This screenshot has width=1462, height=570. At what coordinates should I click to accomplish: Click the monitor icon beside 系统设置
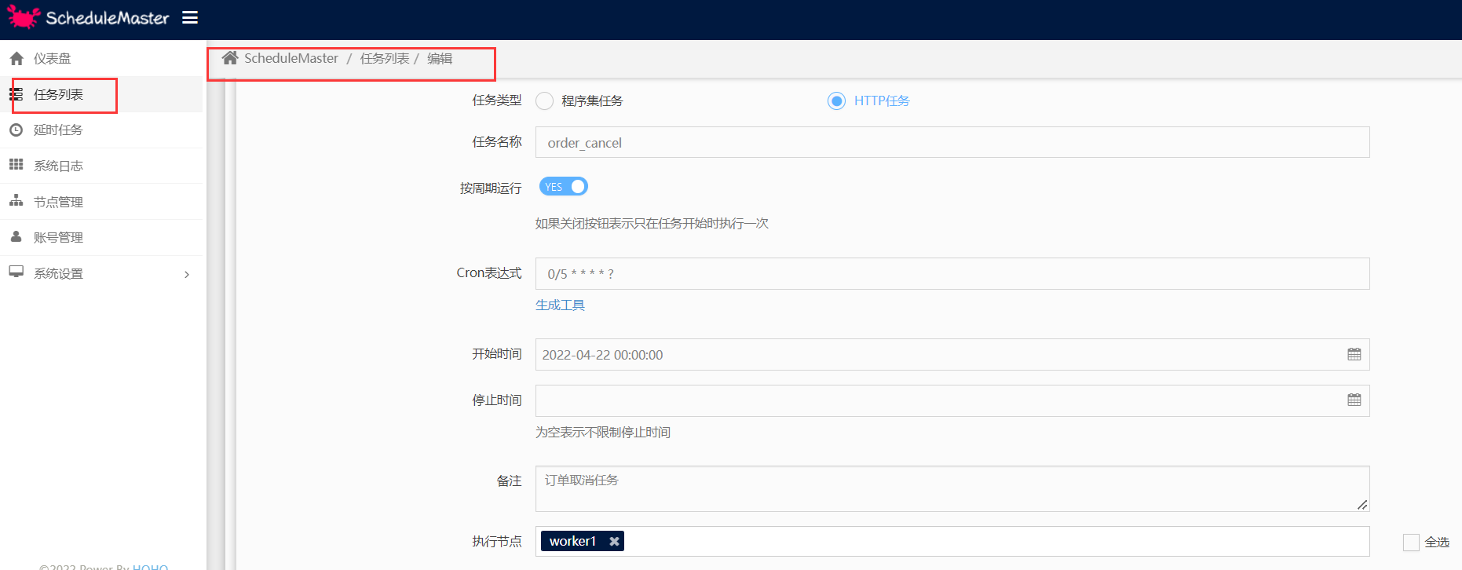tap(16, 272)
